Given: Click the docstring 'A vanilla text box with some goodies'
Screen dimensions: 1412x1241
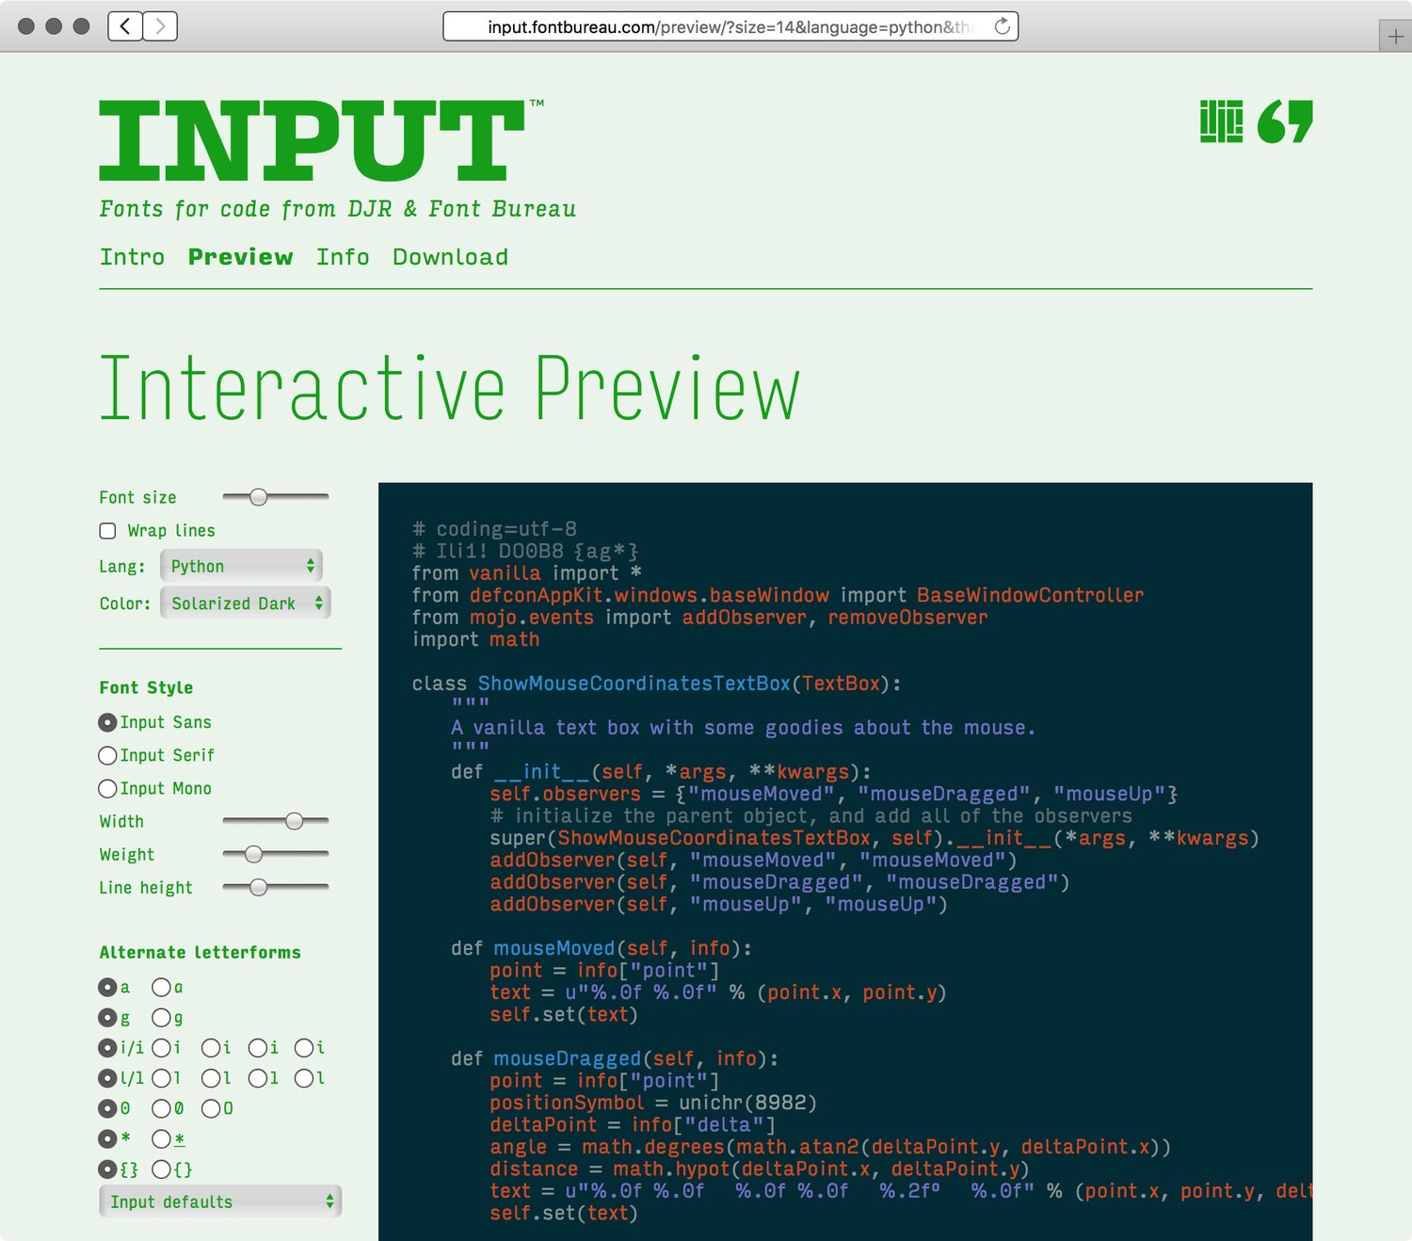Looking at the screenshot, I should click(x=743, y=728).
